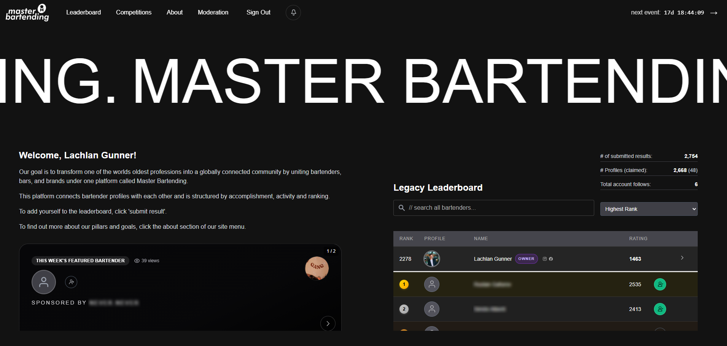
Task: Click the Instagram icon on Lachlan Gunner's row
Action: [x=545, y=259]
